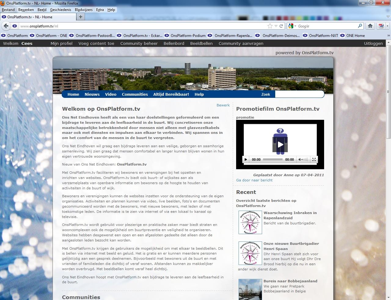This screenshot has width=391, height=300.
Task: Click the address bar URL field
Action: click(x=142, y=26)
